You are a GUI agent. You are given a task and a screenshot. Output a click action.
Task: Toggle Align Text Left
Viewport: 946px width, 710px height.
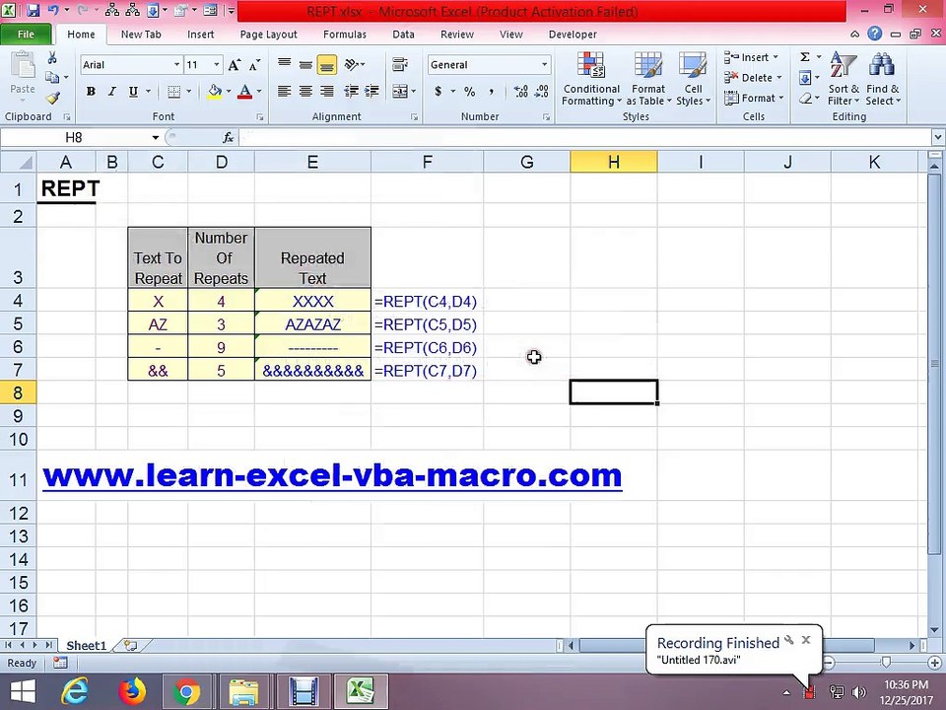pyautogui.click(x=284, y=91)
